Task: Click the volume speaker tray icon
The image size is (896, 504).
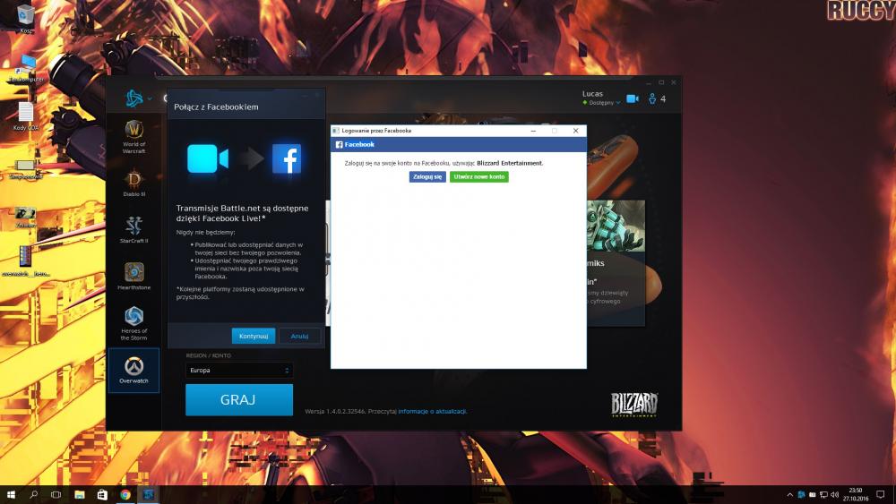Action: pos(834,494)
